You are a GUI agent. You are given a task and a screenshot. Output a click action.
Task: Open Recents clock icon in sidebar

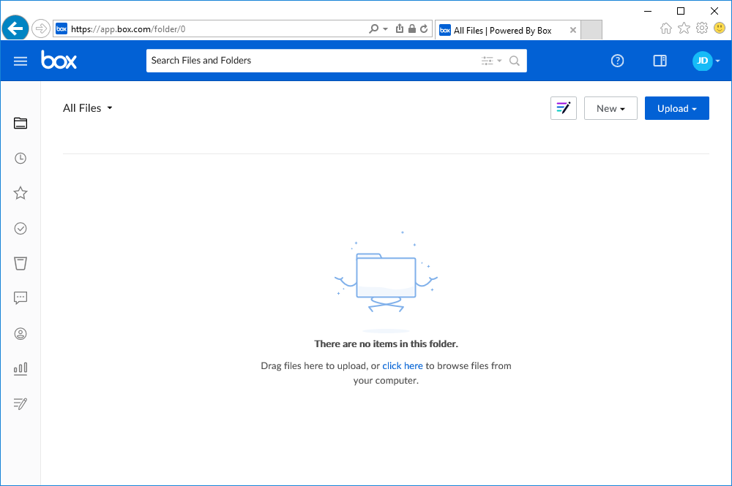pyautogui.click(x=20, y=159)
